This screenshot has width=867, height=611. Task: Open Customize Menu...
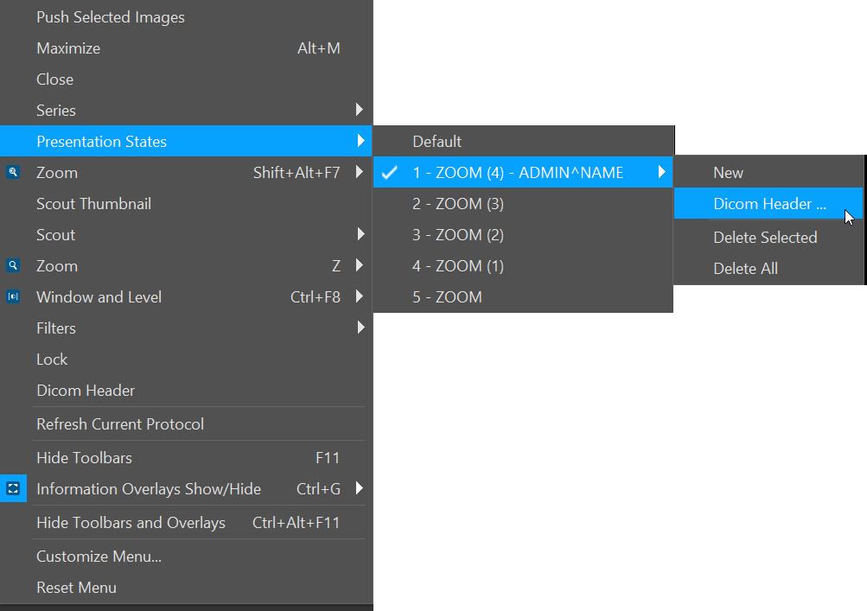tap(99, 557)
